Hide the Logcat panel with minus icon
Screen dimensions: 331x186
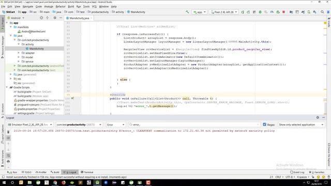(x=323, y=117)
